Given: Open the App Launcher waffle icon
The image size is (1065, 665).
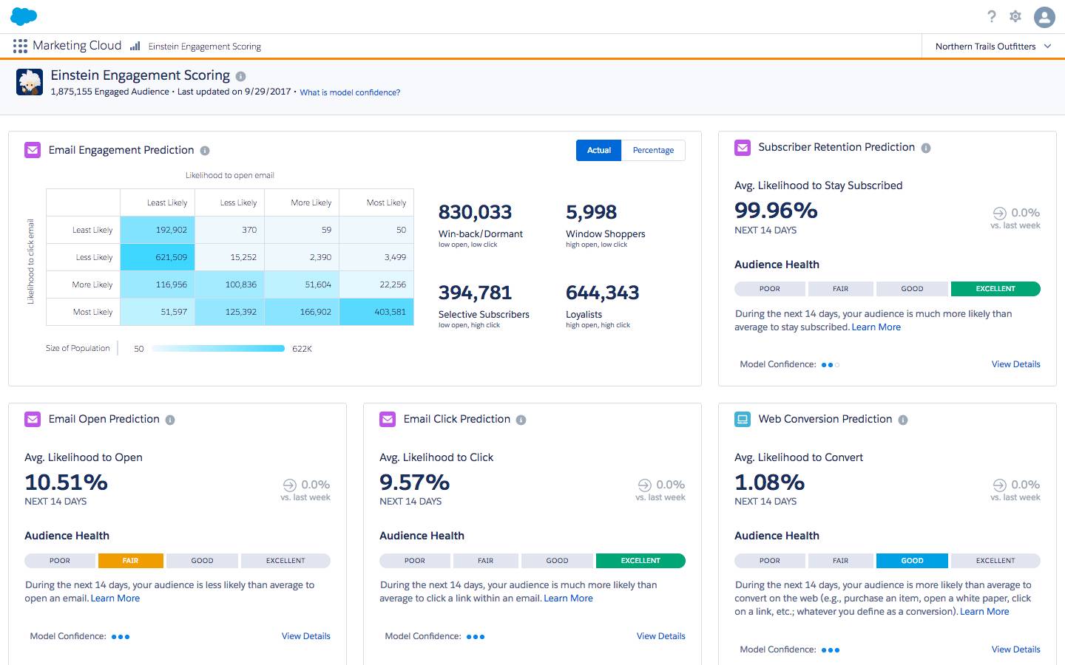Looking at the screenshot, I should tap(20, 46).
